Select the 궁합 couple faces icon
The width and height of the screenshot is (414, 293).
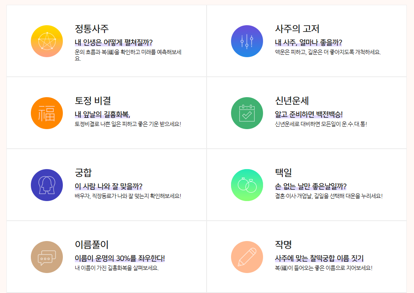point(46,185)
